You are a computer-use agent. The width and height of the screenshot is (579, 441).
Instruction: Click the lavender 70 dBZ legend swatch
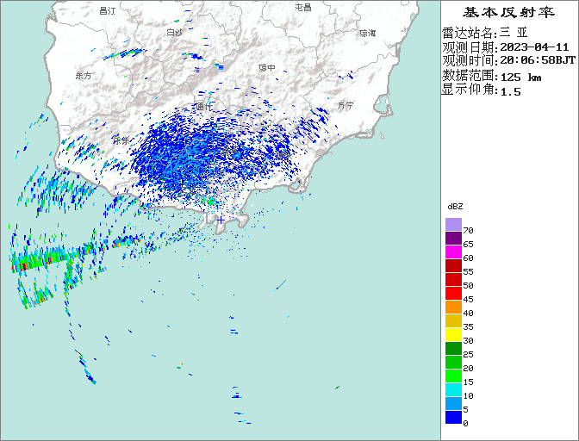453,224
